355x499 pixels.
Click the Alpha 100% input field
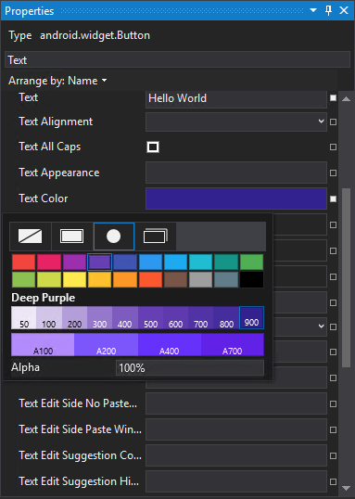[x=190, y=368]
